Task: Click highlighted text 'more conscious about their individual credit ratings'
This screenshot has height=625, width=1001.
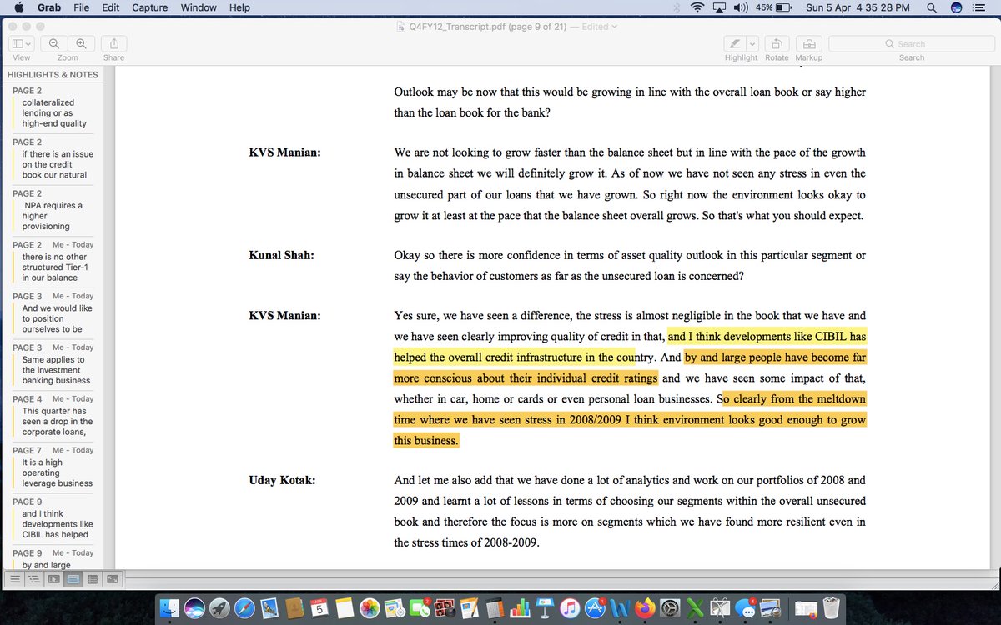Action: point(526,378)
